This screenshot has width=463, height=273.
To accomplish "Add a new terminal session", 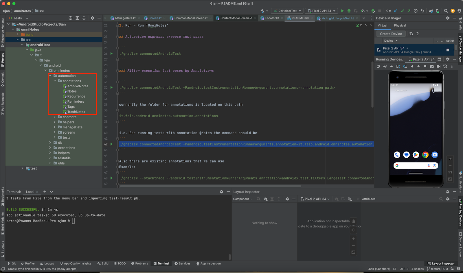I will click(x=45, y=192).
